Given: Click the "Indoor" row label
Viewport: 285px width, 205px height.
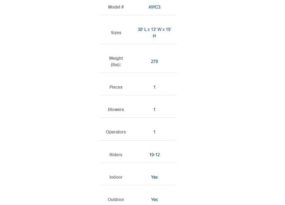Looking at the screenshot, I should click(x=116, y=177).
